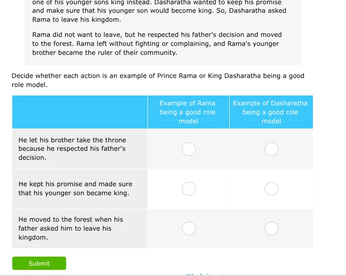346x276 pixels.
Task: Click the 'Example of Rama being a good role model' header
Action: coord(188,112)
